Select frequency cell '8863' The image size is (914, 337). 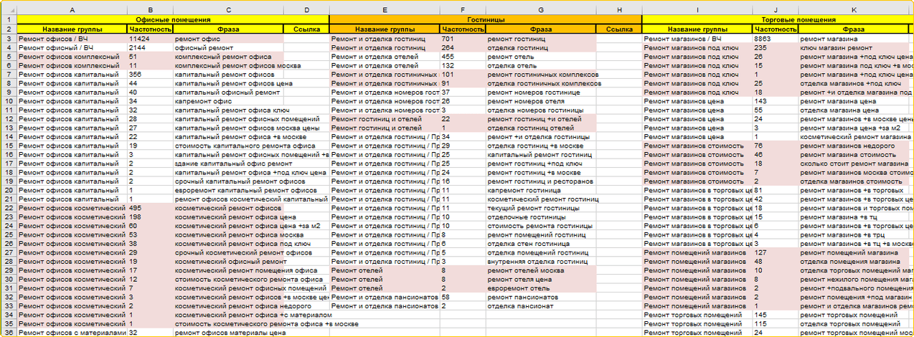776,38
